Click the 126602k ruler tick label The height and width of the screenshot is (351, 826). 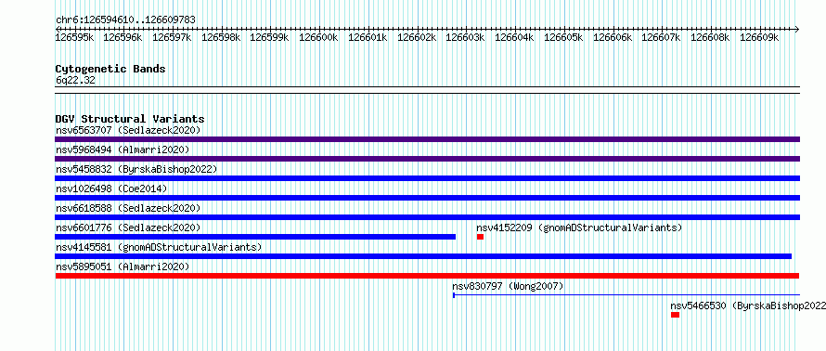(x=417, y=37)
